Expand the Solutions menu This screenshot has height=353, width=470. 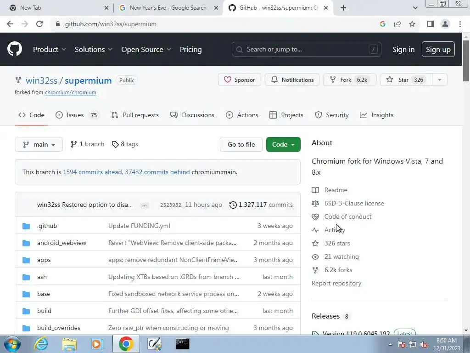click(94, 50)
